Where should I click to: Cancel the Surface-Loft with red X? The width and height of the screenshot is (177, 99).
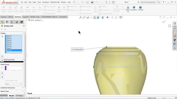point(5,29)
